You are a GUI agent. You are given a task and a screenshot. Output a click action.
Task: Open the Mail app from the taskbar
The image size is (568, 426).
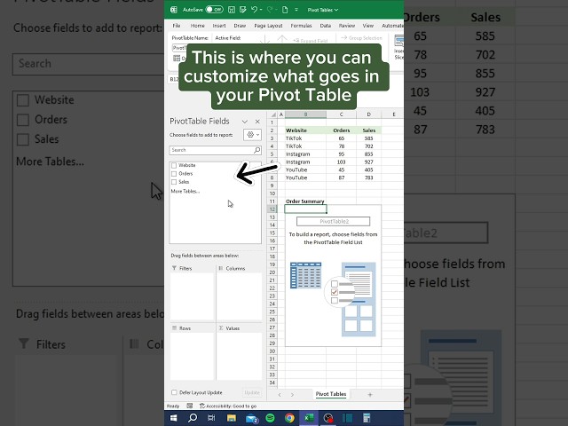[251, 418]
